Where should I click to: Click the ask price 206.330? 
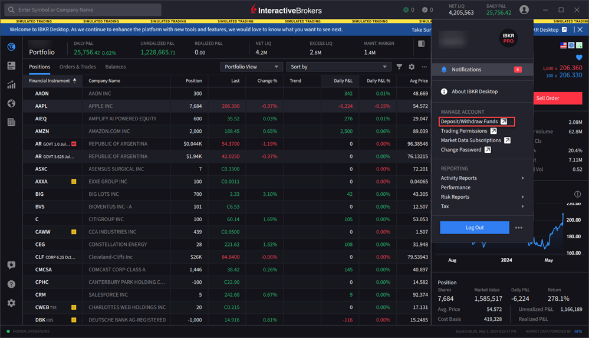(571, 75)
